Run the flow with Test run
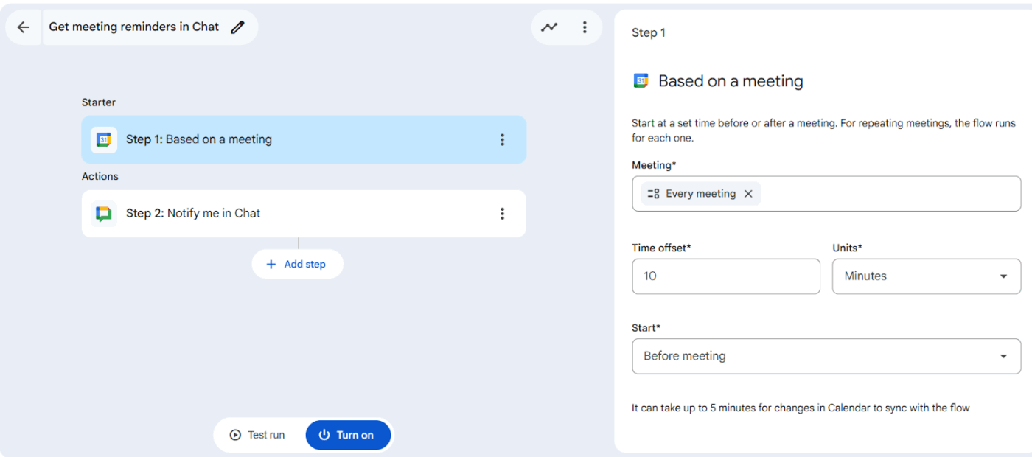1032x457 pixels. 258,435
